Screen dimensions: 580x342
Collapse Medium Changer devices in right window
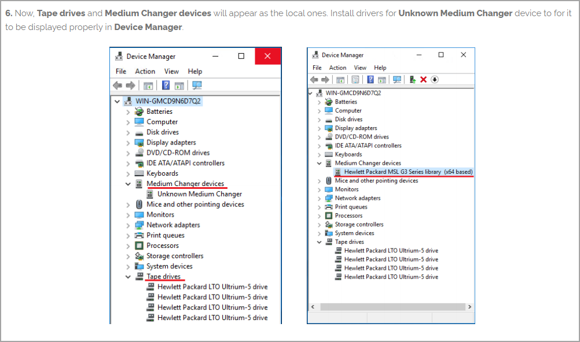tap(319, 163)
